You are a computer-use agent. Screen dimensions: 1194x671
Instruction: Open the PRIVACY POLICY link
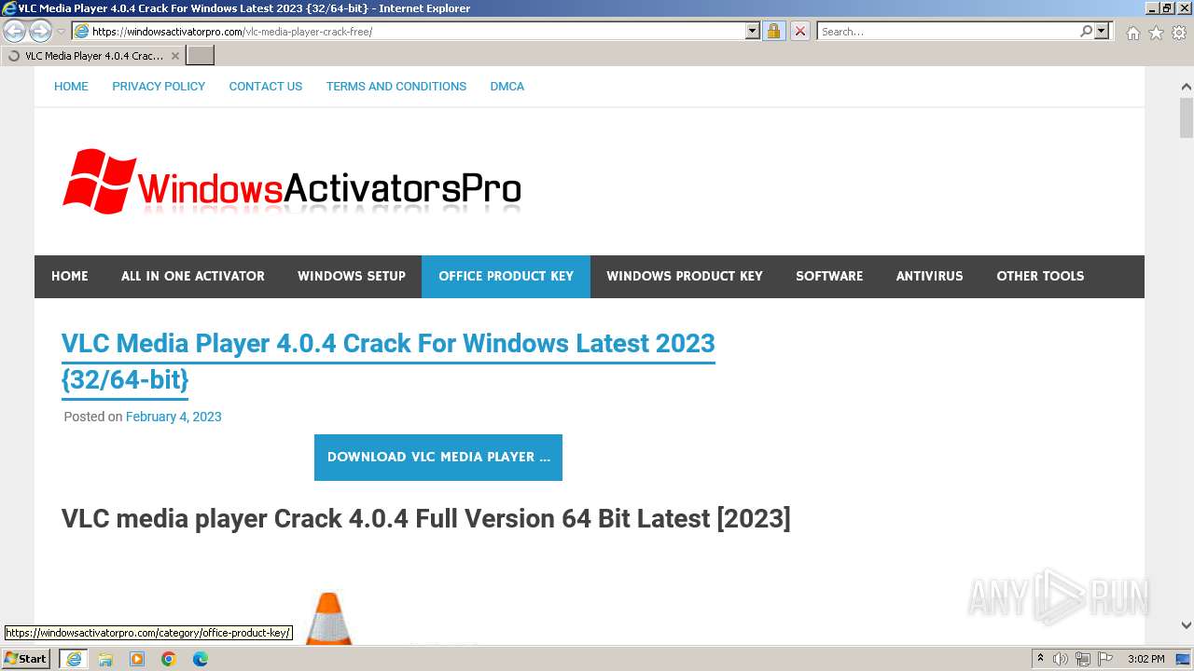(159, 86)
